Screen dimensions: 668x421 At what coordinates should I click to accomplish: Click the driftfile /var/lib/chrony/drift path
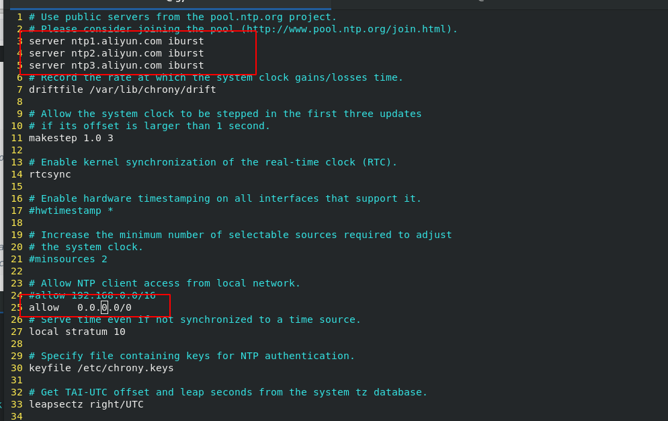[122, 89]
